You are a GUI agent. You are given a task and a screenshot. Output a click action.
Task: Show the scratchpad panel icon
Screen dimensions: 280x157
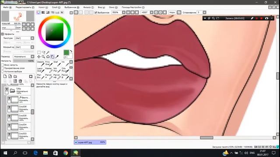pyautogui.click(x=62, y=13)
